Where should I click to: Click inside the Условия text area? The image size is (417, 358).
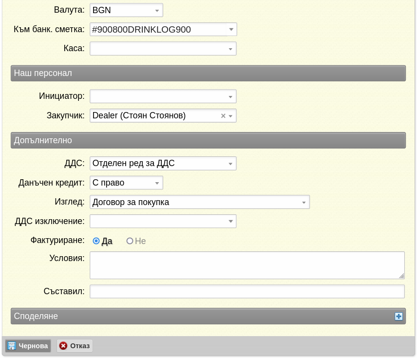point(247,265)
